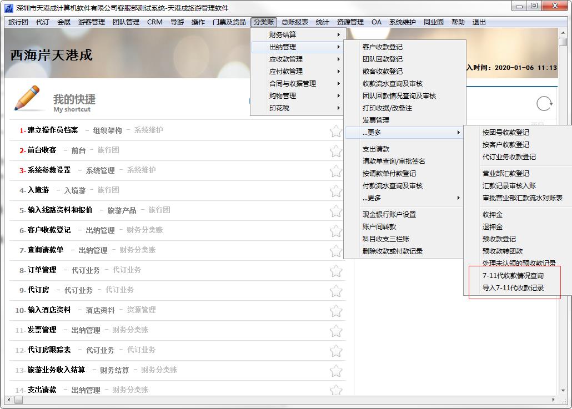This screenshot has width=572, height=409.
Task: Click the circular refresh icon
Action: pos(544,104)
